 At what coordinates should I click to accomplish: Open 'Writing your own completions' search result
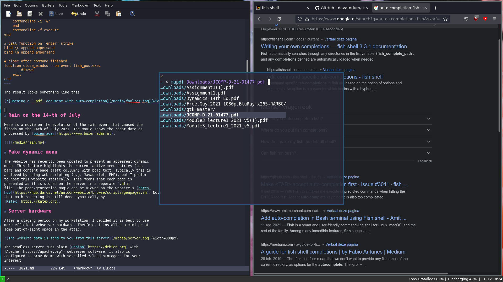pos(334,46)
